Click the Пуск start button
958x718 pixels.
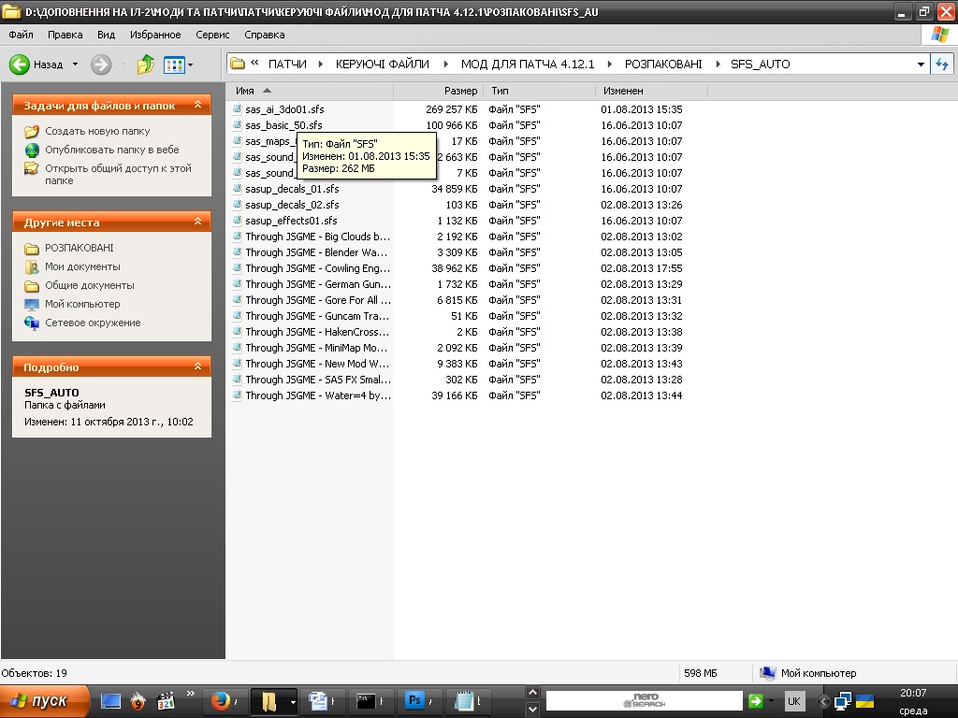point(44,701)
